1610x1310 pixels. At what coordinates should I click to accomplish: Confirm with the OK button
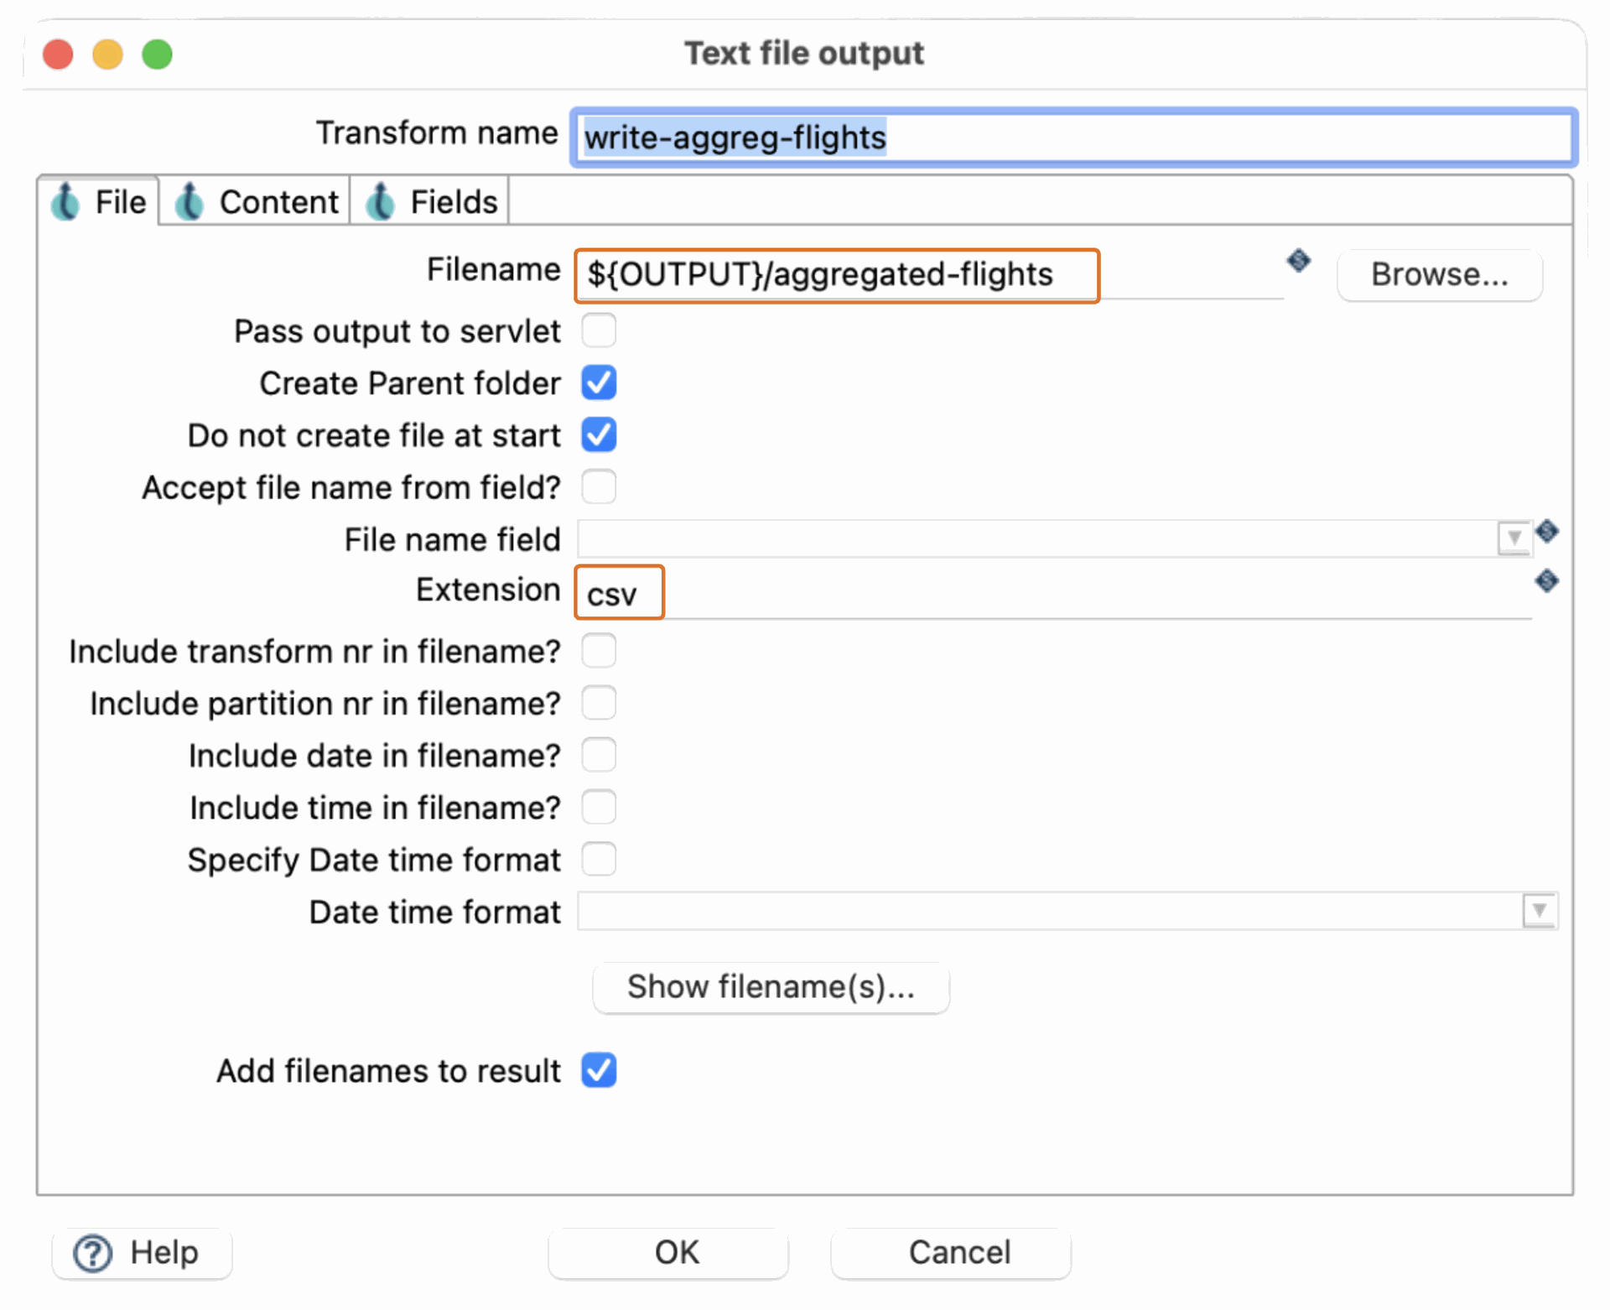(x=667, y=1253)
